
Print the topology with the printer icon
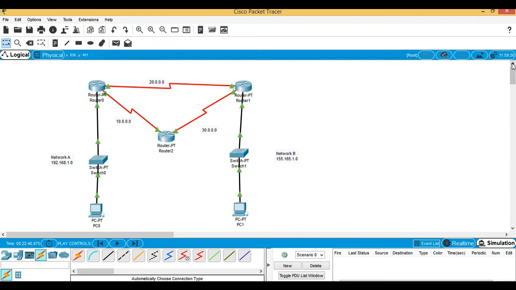click(x=41, y=30)
